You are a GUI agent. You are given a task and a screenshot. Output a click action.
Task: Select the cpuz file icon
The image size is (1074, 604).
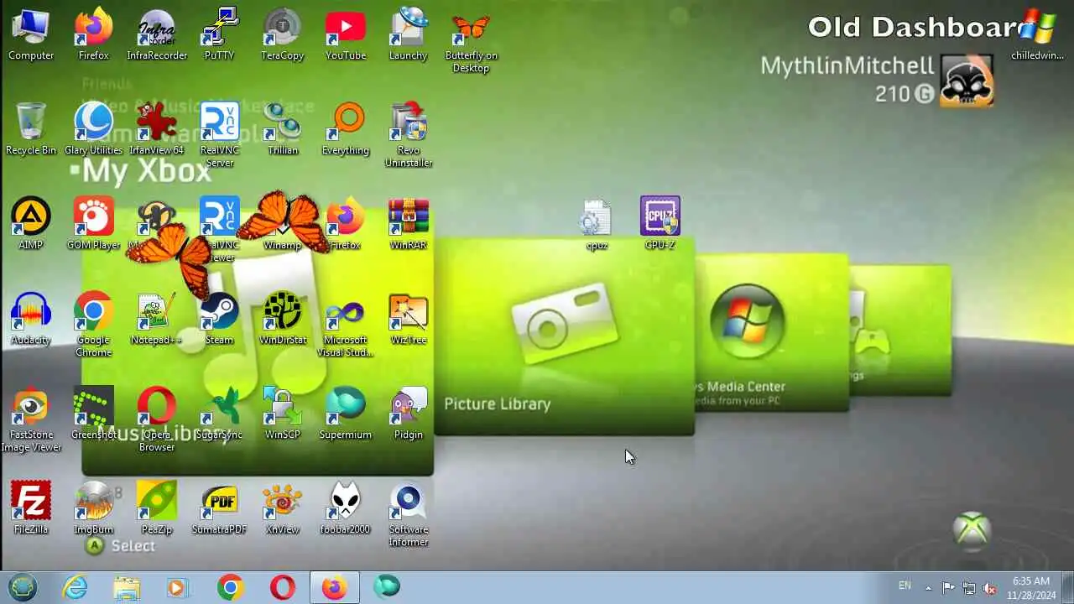(597, 224)
